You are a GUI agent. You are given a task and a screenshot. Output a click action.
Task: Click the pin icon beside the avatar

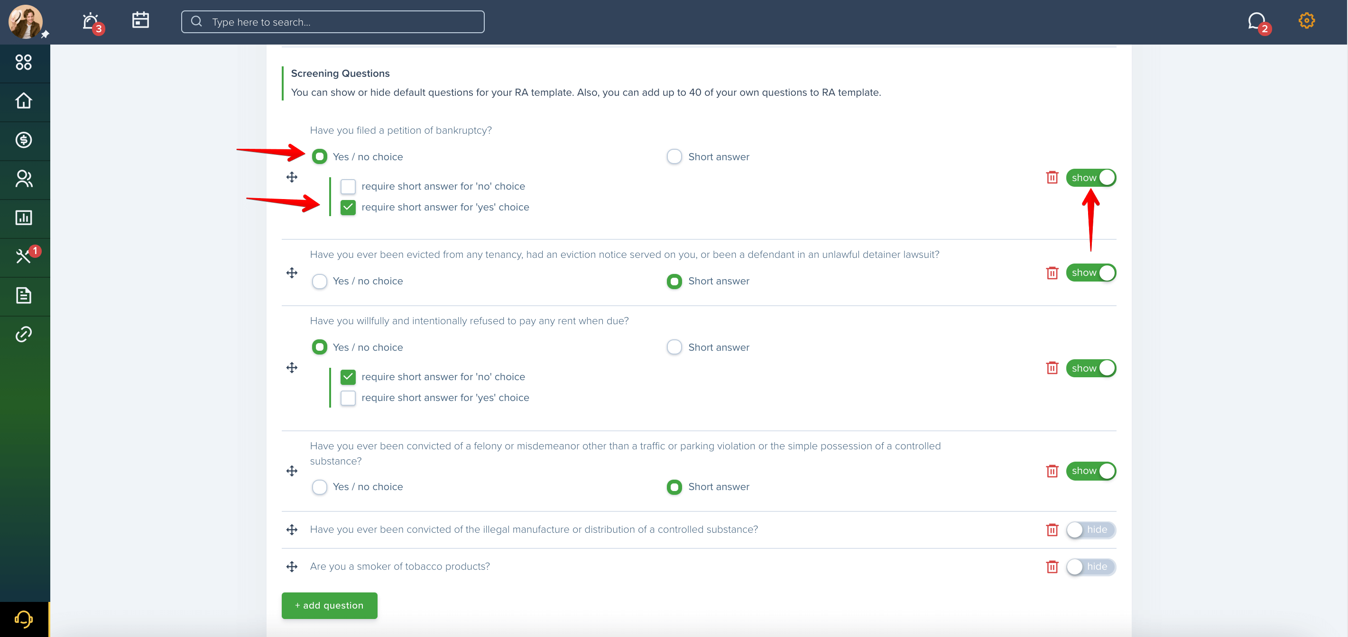pos(45,35)
